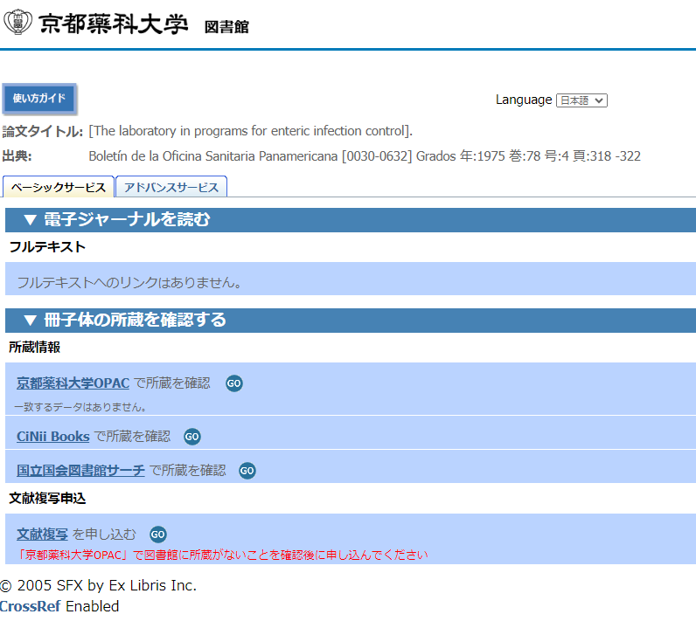Click the GO icon beside 文献複写を申し込む
Screen dimensions: 696x621
point(157,535)
